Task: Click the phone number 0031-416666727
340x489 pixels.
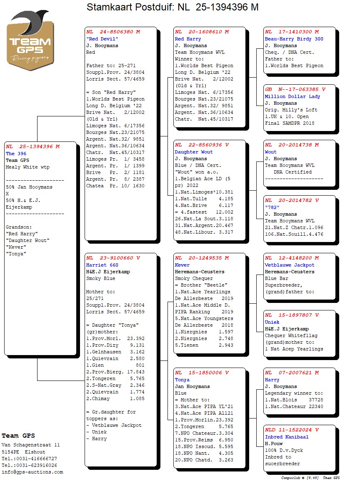Action: pos(35,459)
